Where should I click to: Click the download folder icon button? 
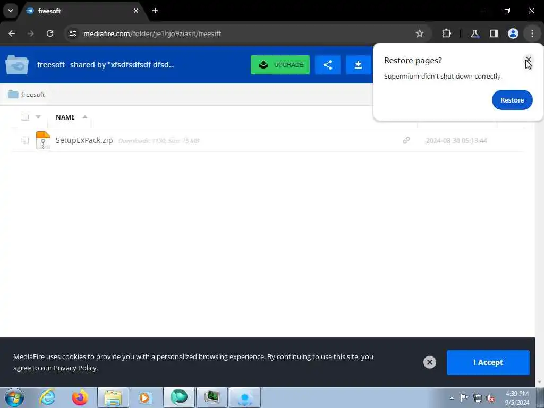click(x=359, y=65)
